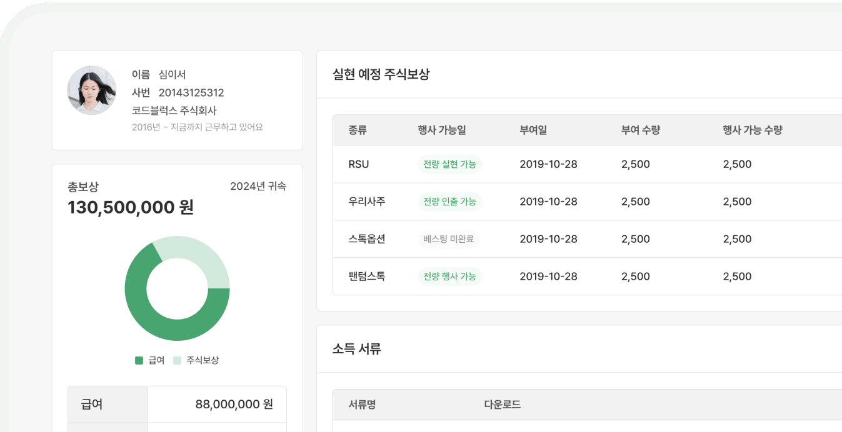Click the 전량 행사 가능 status badge
Screen dimensions: 842x432
click(x=449, y=277)
